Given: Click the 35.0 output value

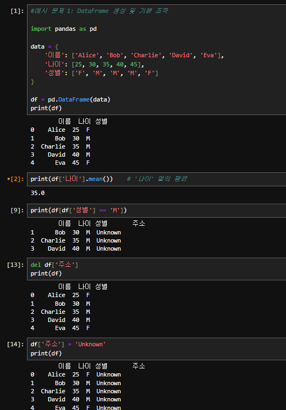Looking at the screenshot, I should point(38,193).
